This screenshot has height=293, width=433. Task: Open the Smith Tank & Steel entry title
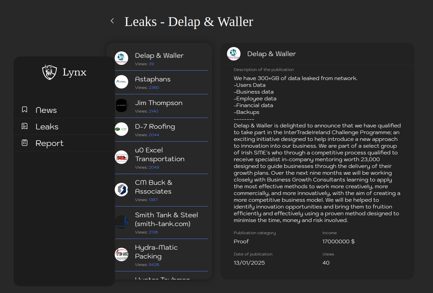(x=166, y=219)
